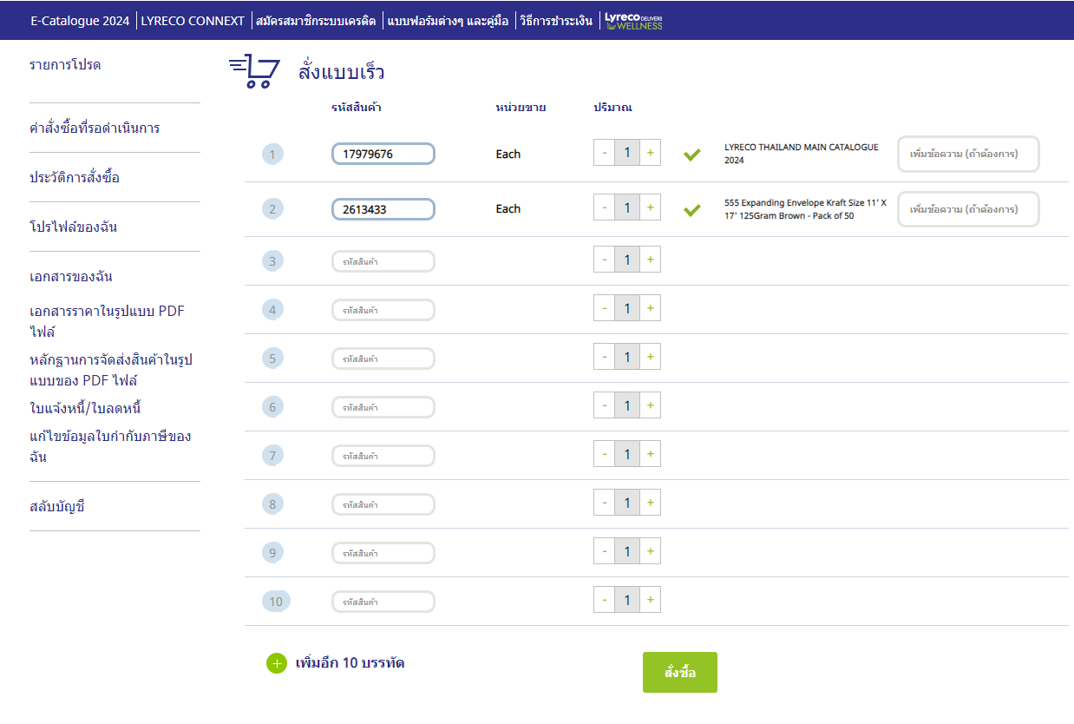Click the Lyreco Delivers Wellness logo
Viewport: 1074px width, 724px height.
(633, 21)
